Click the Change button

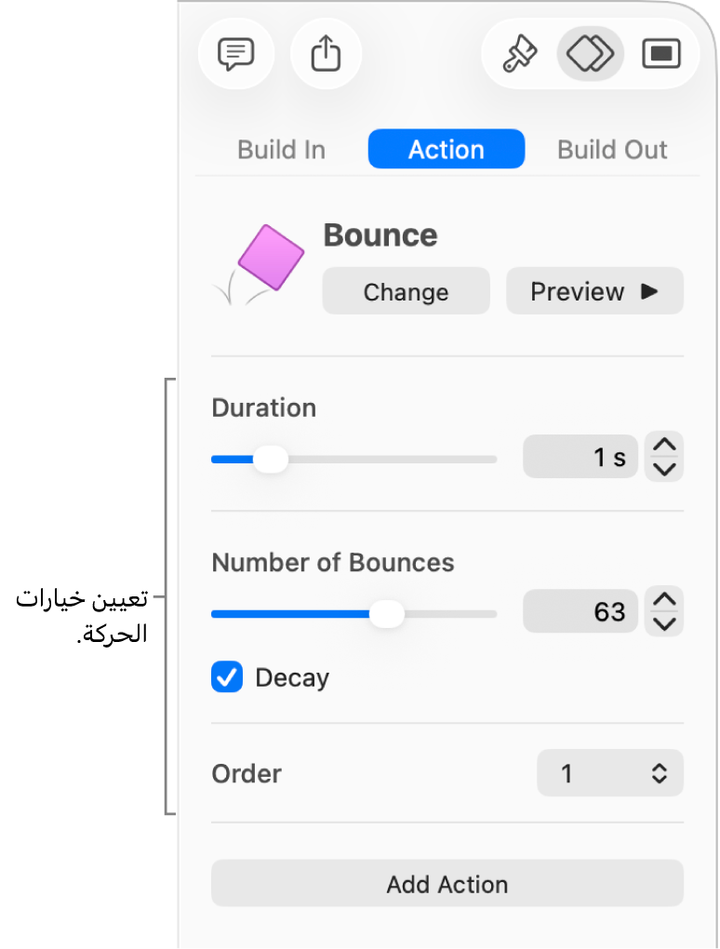(406, 292)
